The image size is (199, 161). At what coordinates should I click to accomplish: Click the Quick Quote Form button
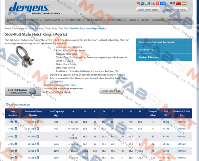(x=175, y=10)
